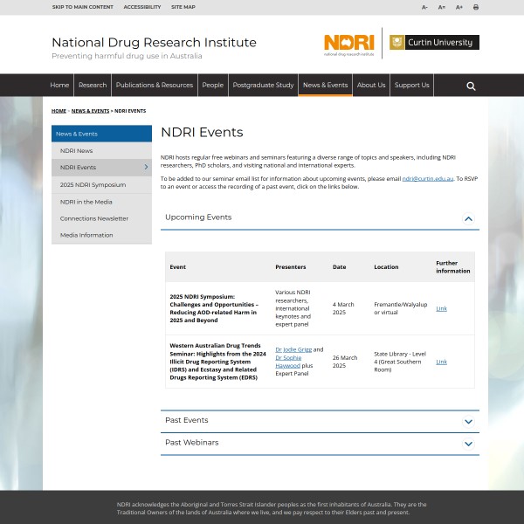Go to Postgraduate Study page

click(263, 86)
